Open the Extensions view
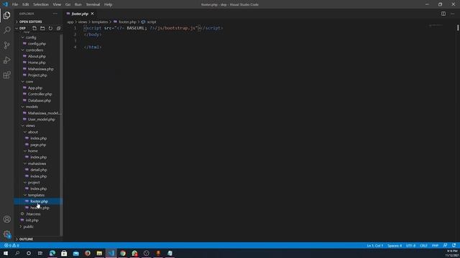The height and width of the screenshot is (258, 460). point(6,75)
